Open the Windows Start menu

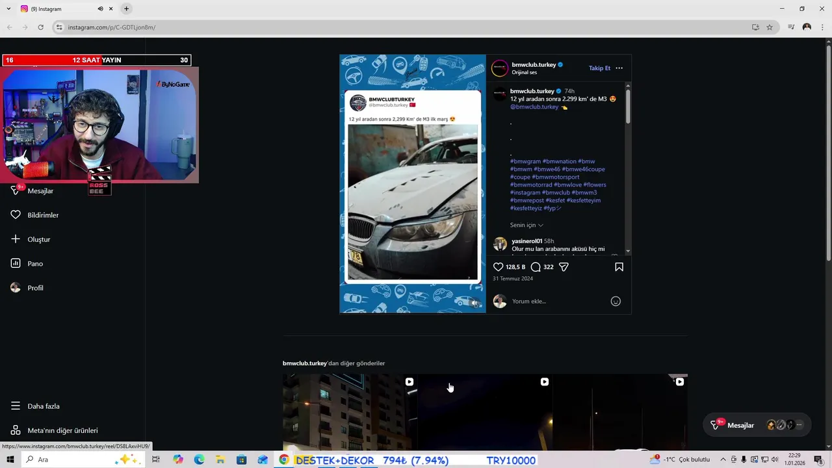pos(10,460)
